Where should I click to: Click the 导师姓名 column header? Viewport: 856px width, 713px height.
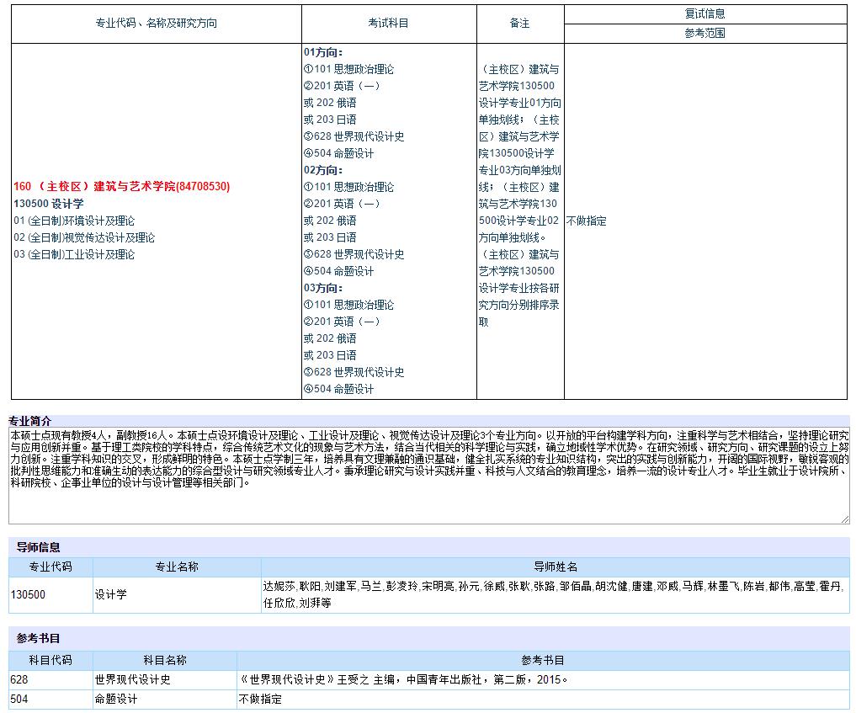click(555, 567)
